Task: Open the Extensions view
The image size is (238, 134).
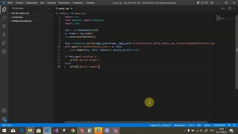Action: (4, 51)
